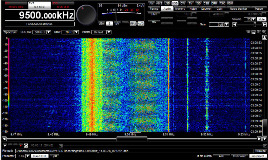This screenshot has width=268, height=160.
Task: Switch signal meter to µV units
Action: (117, 23)
